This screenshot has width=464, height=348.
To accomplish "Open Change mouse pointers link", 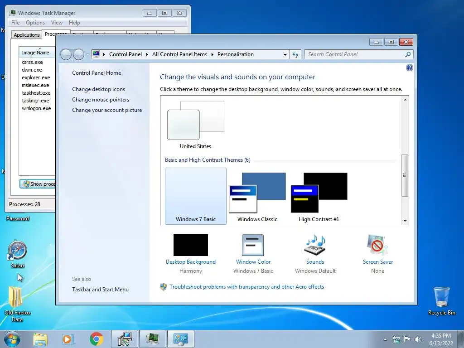I will 101,99.
